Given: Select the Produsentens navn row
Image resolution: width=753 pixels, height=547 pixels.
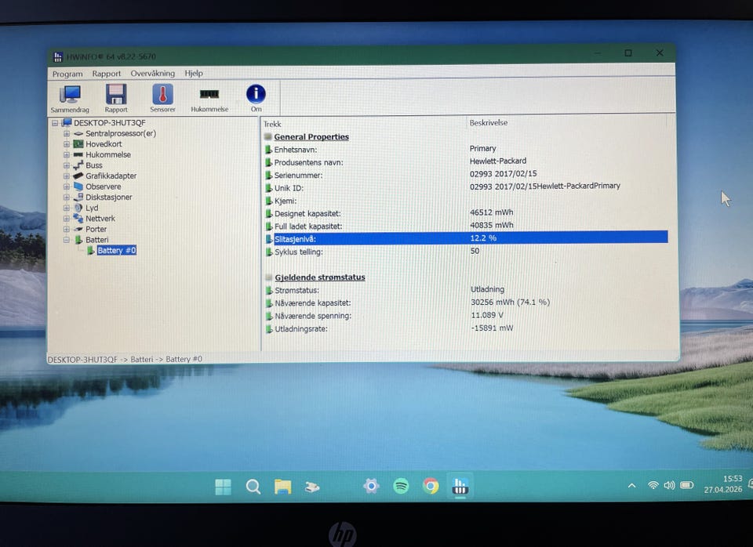Looking at the screenshot, I should pos(466,161).
